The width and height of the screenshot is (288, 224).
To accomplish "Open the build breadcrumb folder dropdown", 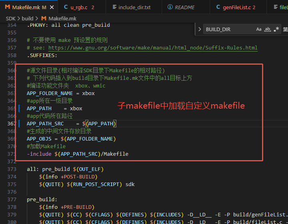I will [x=28, y=18].
